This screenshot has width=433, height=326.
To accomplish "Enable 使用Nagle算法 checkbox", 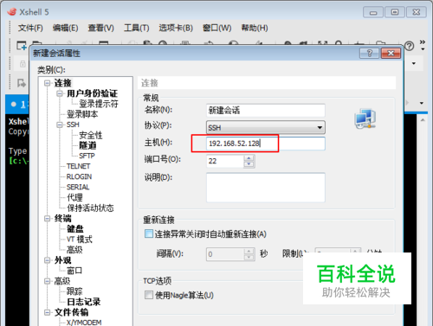I will click(149, 295).
